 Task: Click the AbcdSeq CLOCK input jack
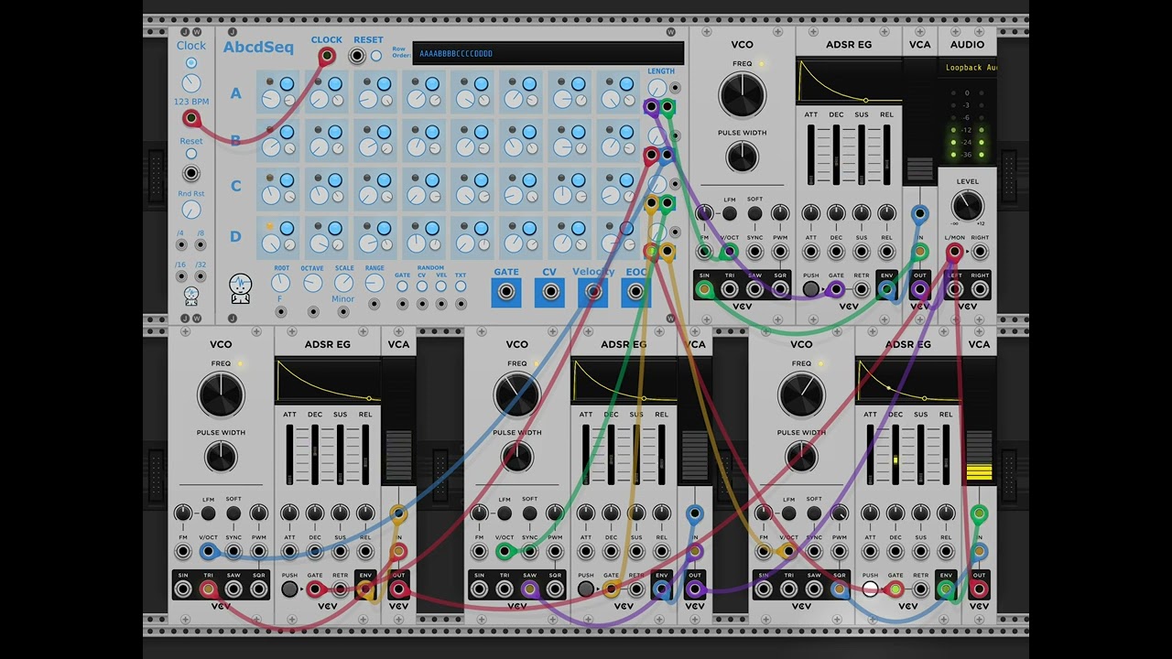(326, 56)
